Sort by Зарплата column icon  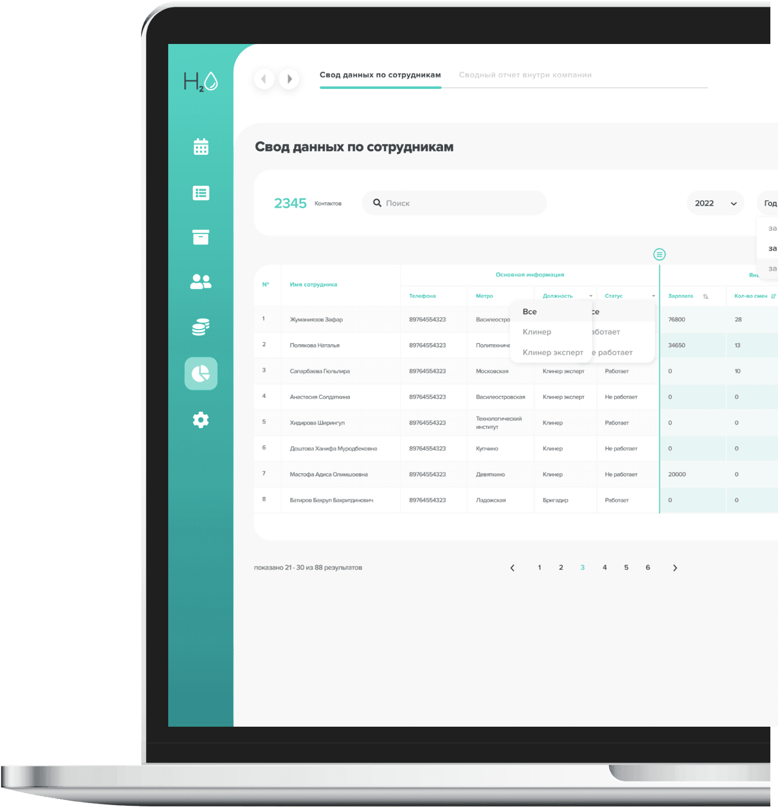coord(706,296)
